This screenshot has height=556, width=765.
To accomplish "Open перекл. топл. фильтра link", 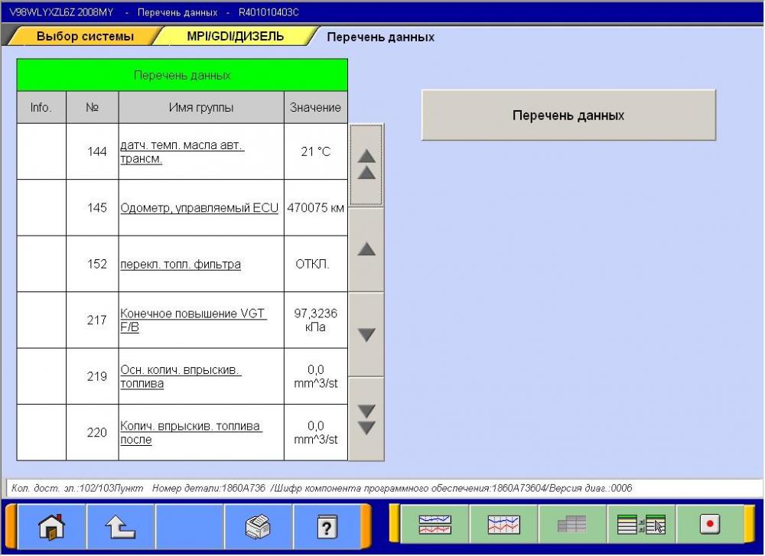I will pyautogui.click(x=181, y=264).
